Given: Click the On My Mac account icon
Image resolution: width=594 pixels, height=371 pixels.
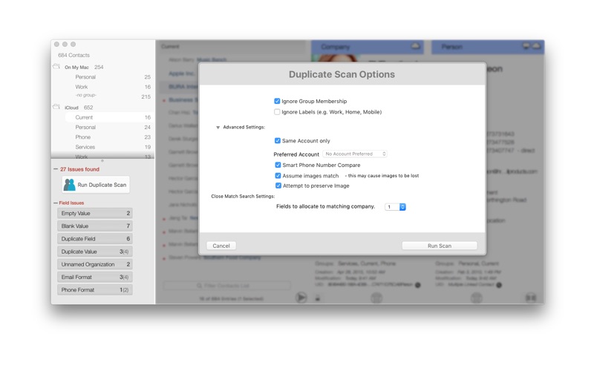Looking at the screenshot, I should tap(56, 67).
